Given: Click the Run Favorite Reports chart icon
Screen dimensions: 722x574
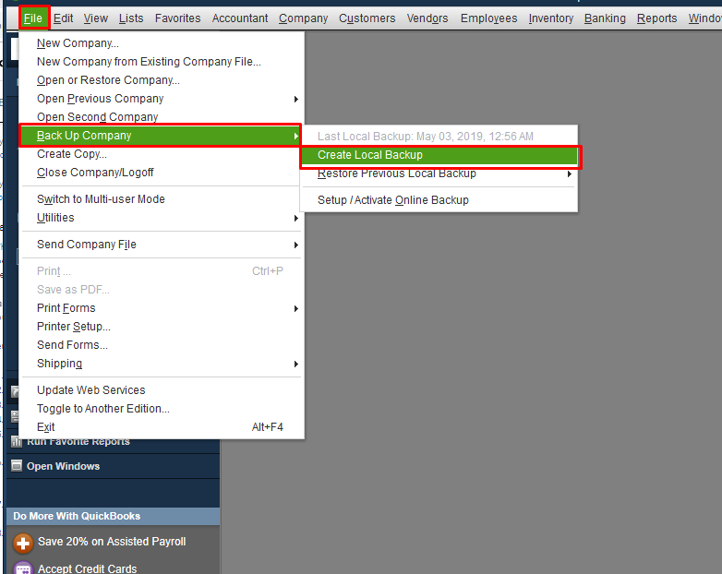Looking at the screenshot, I should click(x=17, y=442).
